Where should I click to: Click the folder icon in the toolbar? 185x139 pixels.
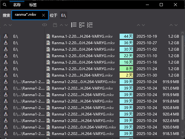[55, 25]
